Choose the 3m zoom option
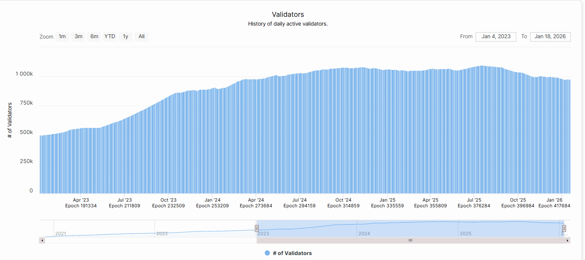 click(79, 37)
